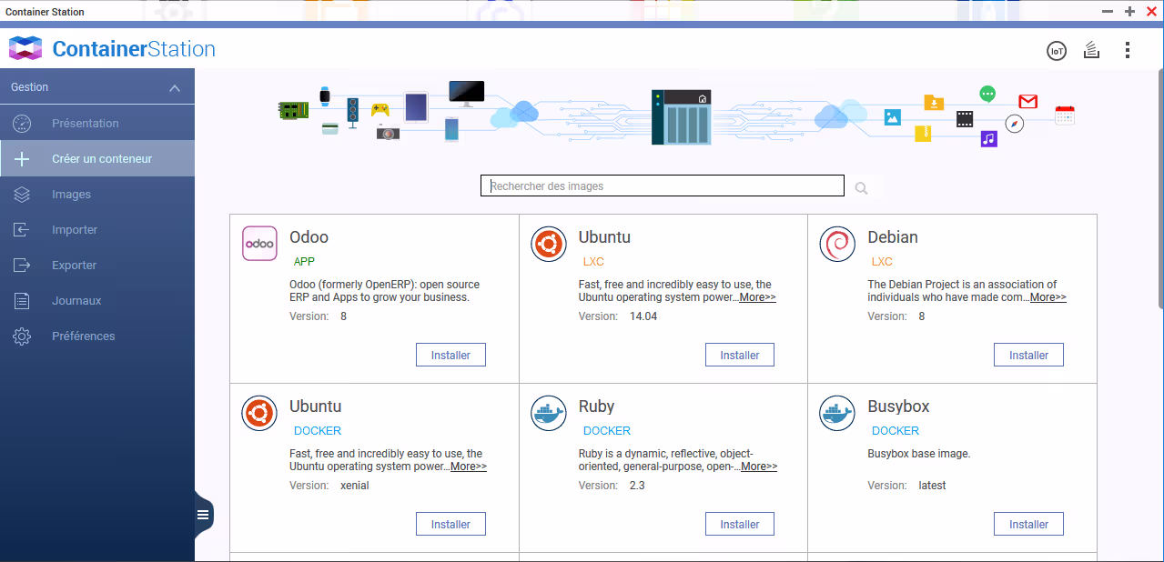Collapse sidebar with the hamburger handle
Screen dimensions: 1164x562
click(x=203, y=516)
